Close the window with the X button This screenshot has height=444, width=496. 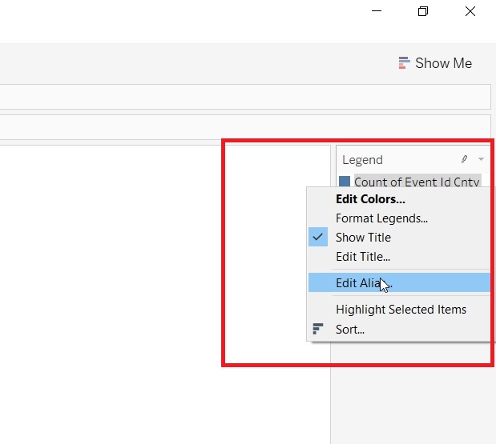470,11
